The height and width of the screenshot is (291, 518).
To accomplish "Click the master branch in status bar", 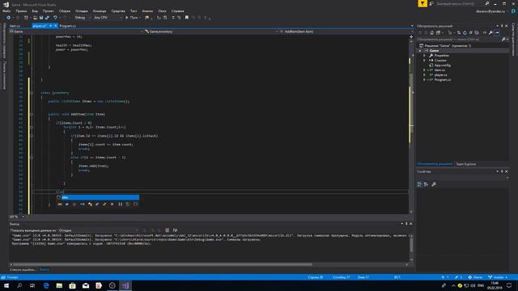I will (498, 277).
